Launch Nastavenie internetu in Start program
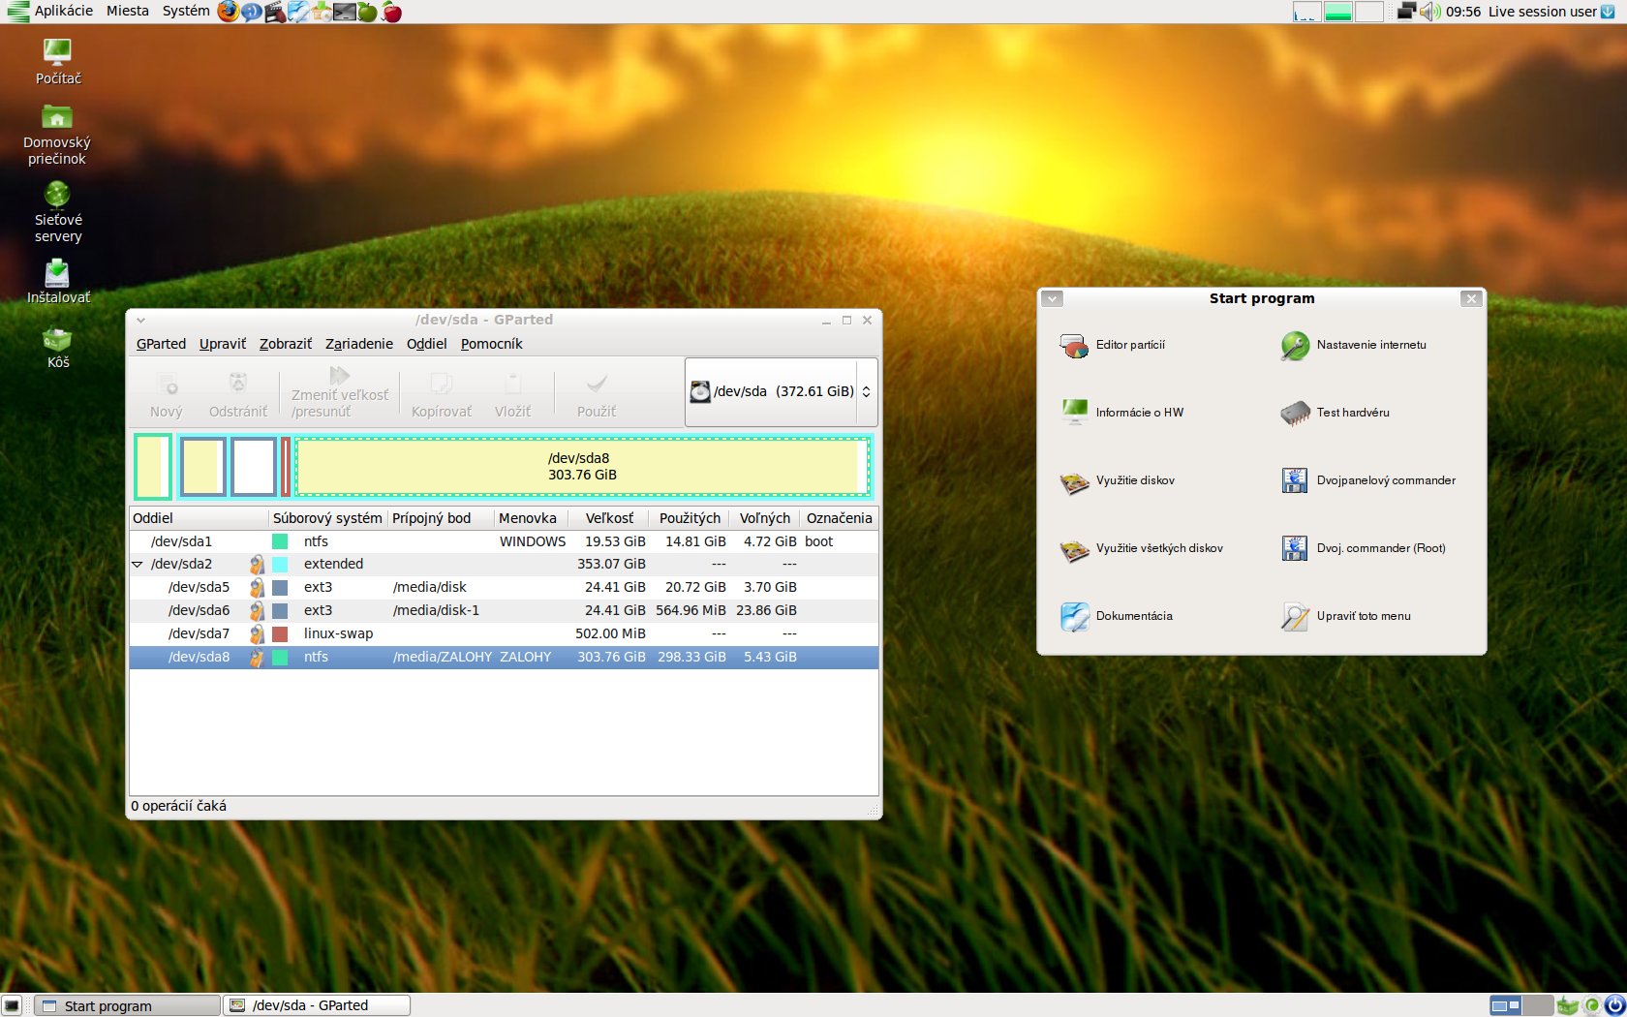 1354,345
